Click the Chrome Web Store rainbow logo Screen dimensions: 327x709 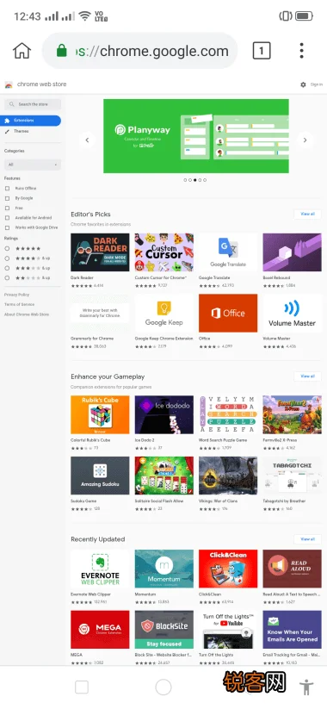pos(9,84)
